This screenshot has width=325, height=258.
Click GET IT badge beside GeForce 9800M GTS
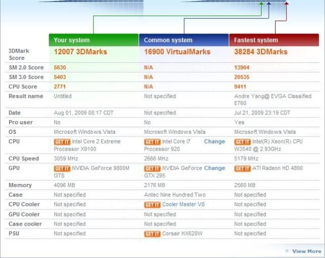(62, 169)
